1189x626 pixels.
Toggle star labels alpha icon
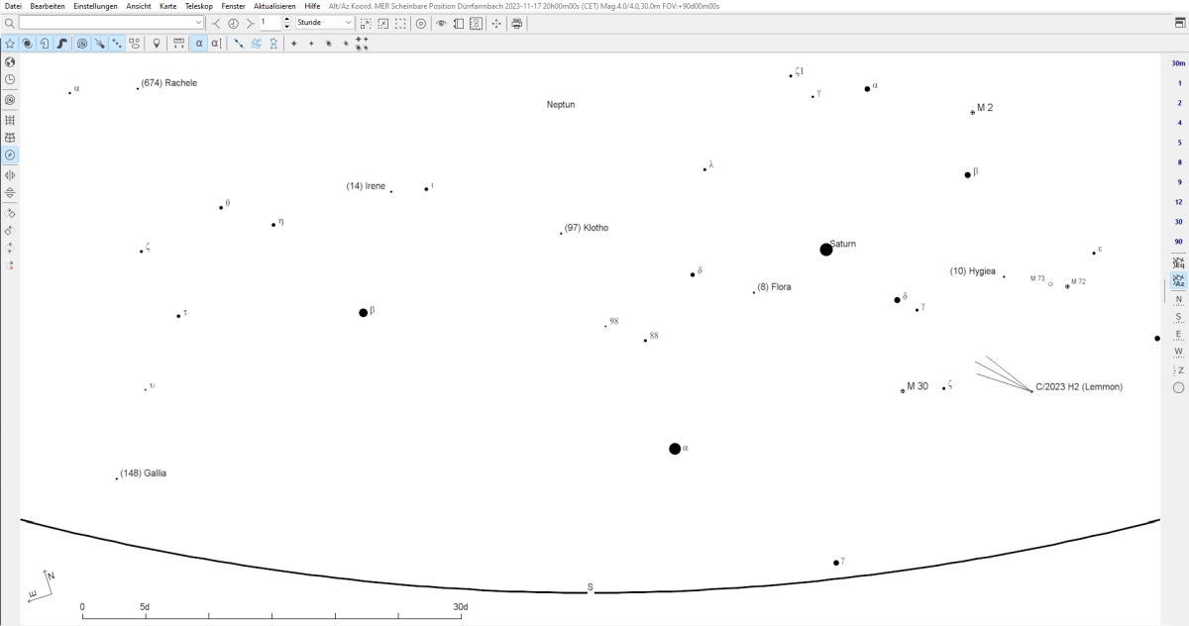coord(198,44)
